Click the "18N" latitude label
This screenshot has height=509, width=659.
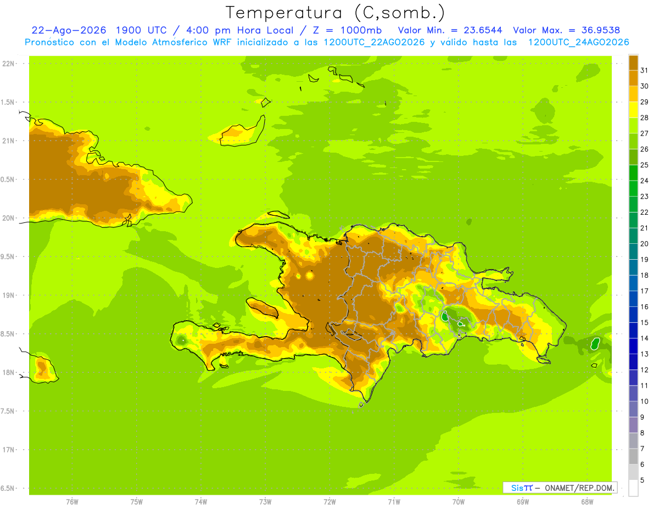pyautogui.click(x=8, y=373)
